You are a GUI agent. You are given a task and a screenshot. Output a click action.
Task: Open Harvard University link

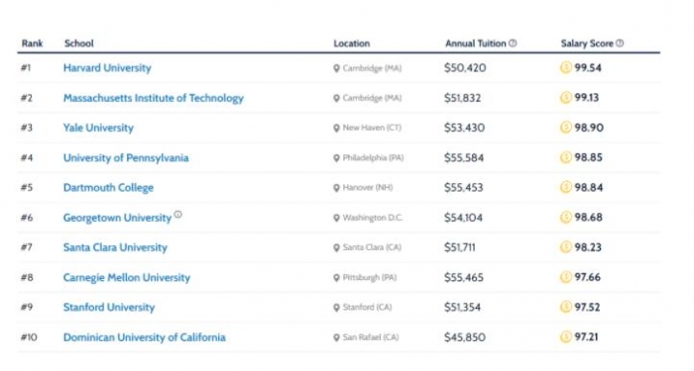click(107, 68)
